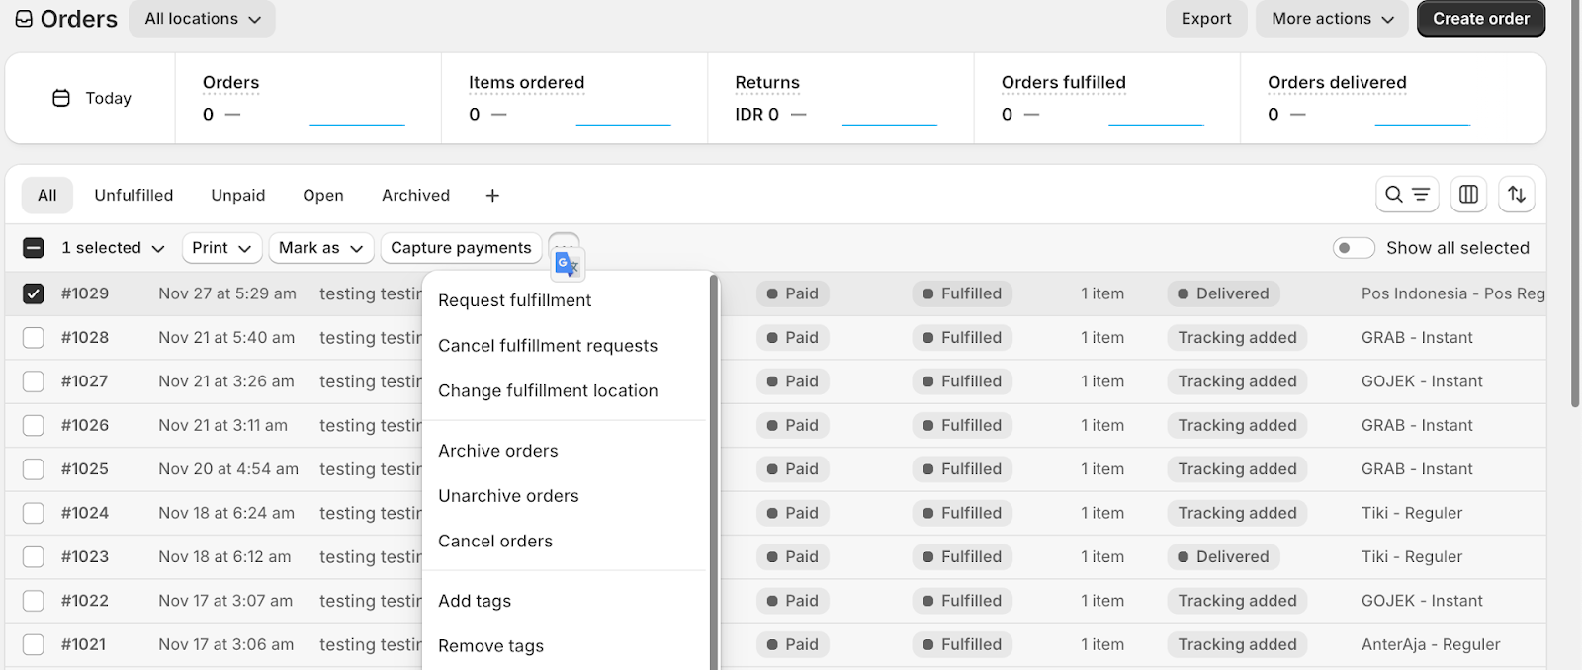Enable the Show all selected toggle

coord(1353,248)
